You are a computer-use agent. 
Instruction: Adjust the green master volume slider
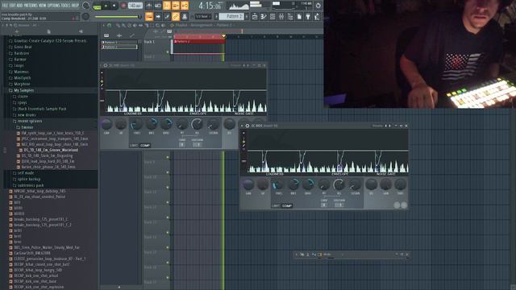[118, 16]
